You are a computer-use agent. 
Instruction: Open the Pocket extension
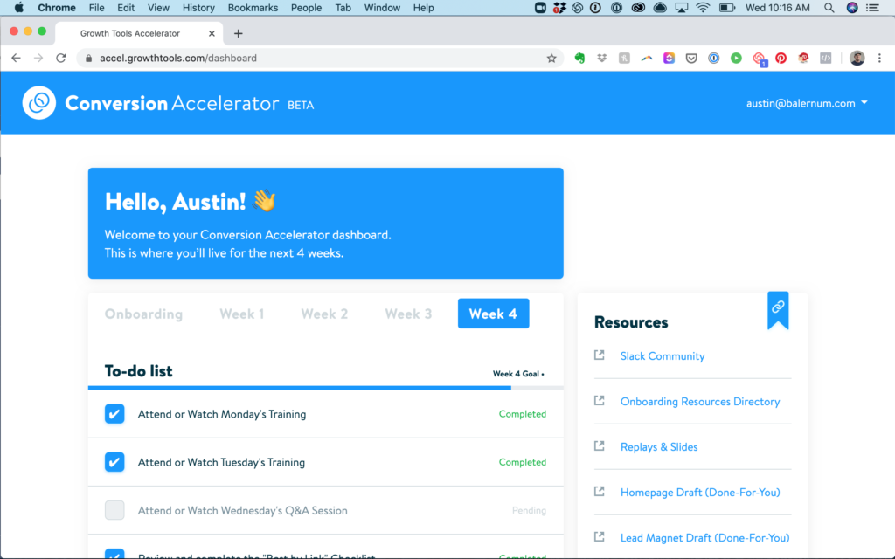point(691,57)
